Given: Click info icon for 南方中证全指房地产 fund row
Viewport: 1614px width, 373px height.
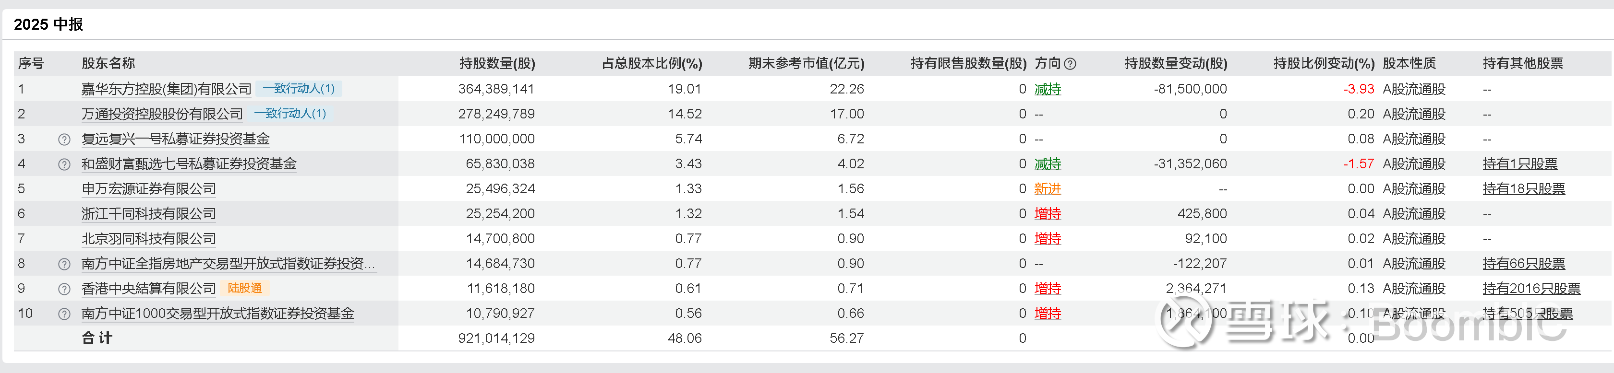Looking at the screenshot, I should point(64,264).
